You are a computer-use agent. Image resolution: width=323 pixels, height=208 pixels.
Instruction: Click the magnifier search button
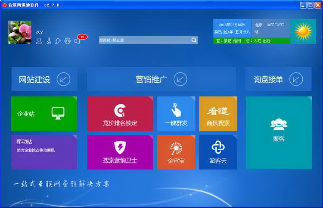[x=194, y=40]
